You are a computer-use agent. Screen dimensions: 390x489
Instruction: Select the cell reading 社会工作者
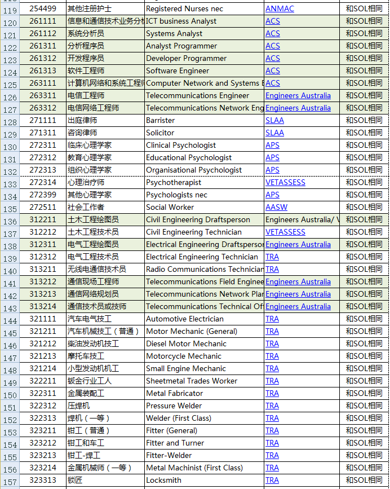[x=105, y=208]
